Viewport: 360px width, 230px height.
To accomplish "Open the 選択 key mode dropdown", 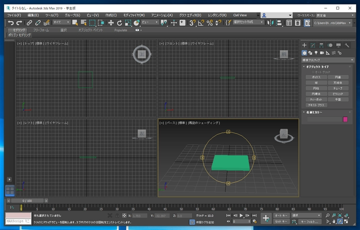I will [306, 215].
